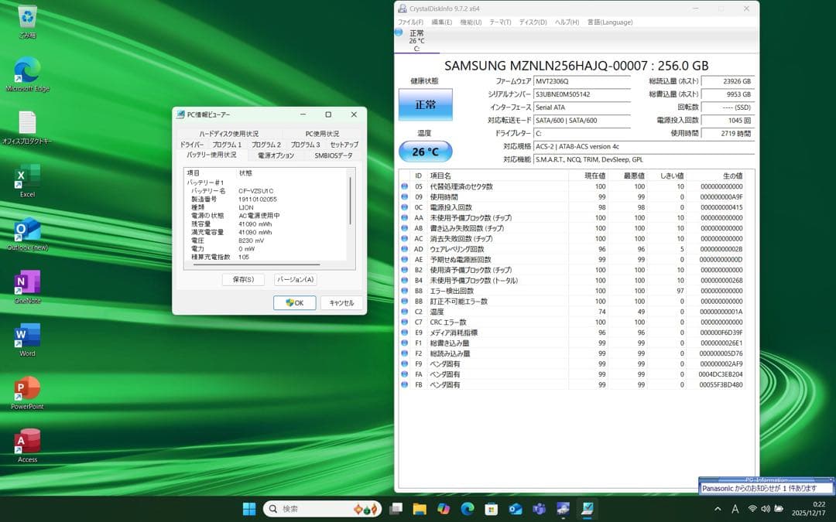
Task: Click the 26°C temperature indicator
Action: 424,152
